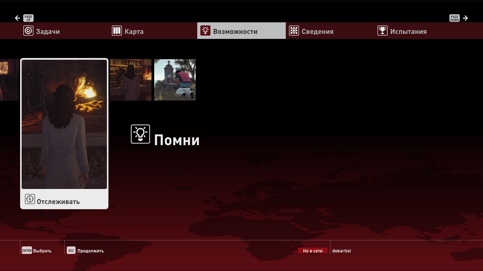The width and height of the screenshot is (483, 271).
Task: Click ESC Продолжить prompt
Action: [85, 251]
